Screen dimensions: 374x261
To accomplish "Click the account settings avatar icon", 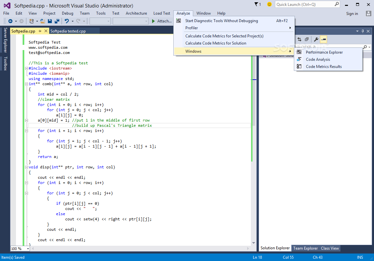I will [368, 14].
